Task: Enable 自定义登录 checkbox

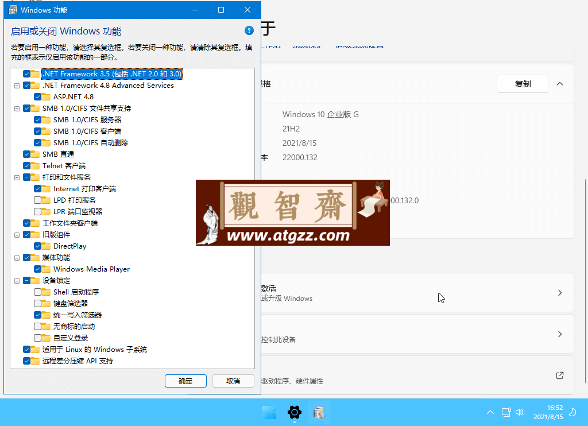Action: coord(37,338)
